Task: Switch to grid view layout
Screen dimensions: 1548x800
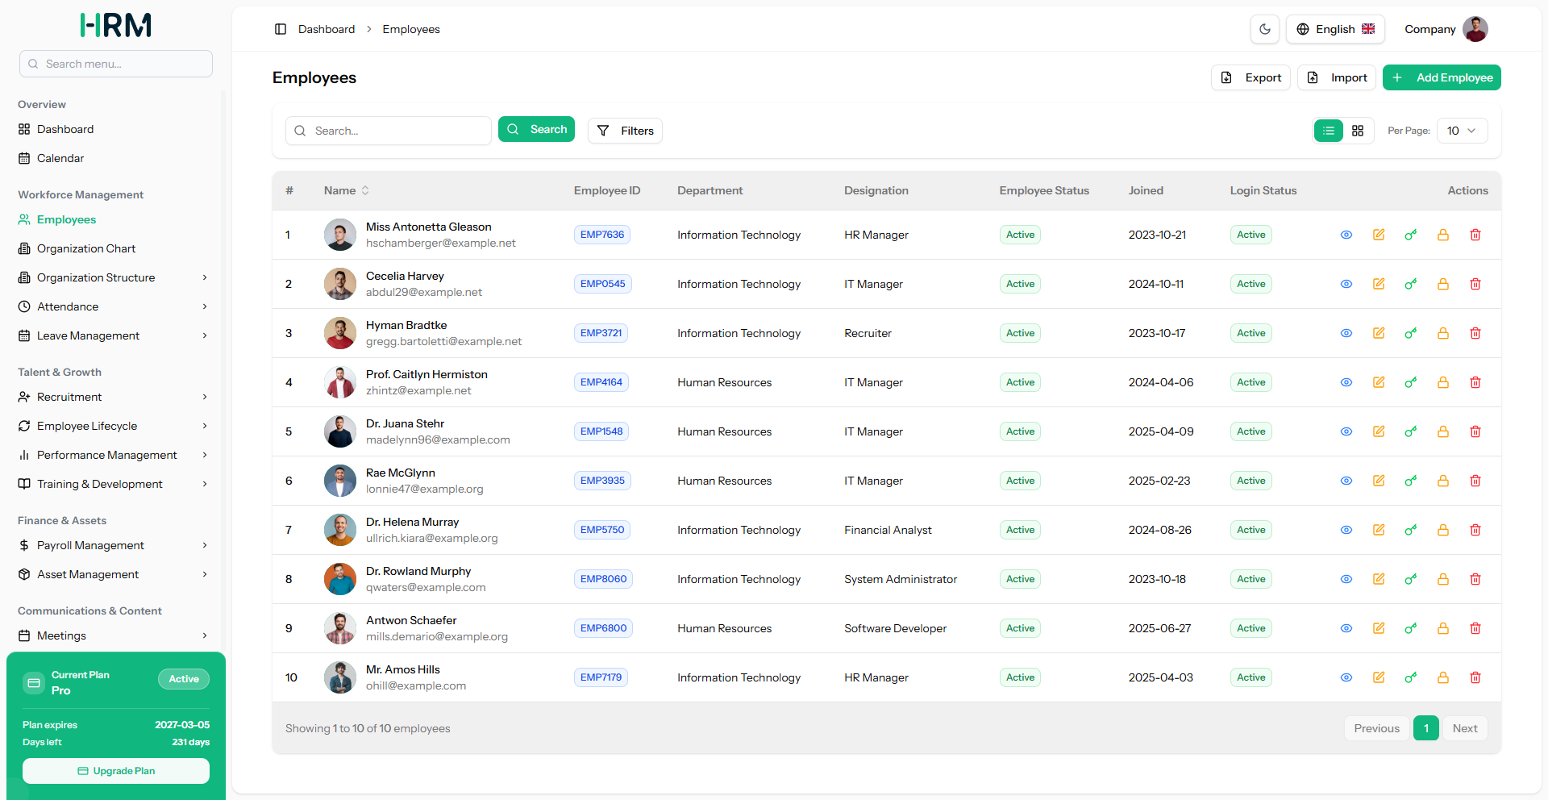Action: 1358,131
